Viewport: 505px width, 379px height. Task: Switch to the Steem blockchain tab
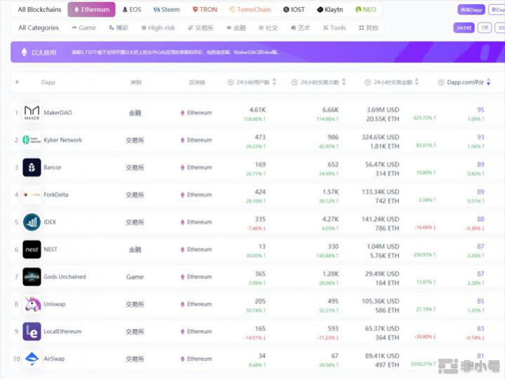click(x=166, y=10)
